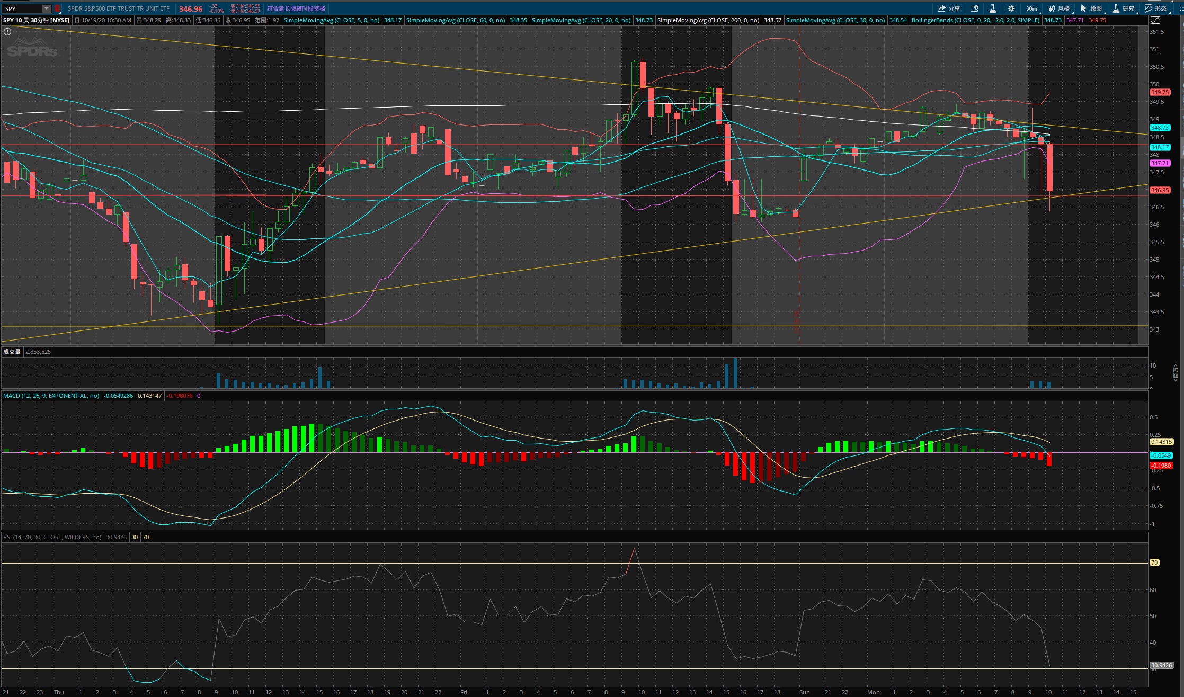The height and width of the screenshot is (697, 1184).
Task: Click the 高:348.33 high value
Action: point(178,20)
